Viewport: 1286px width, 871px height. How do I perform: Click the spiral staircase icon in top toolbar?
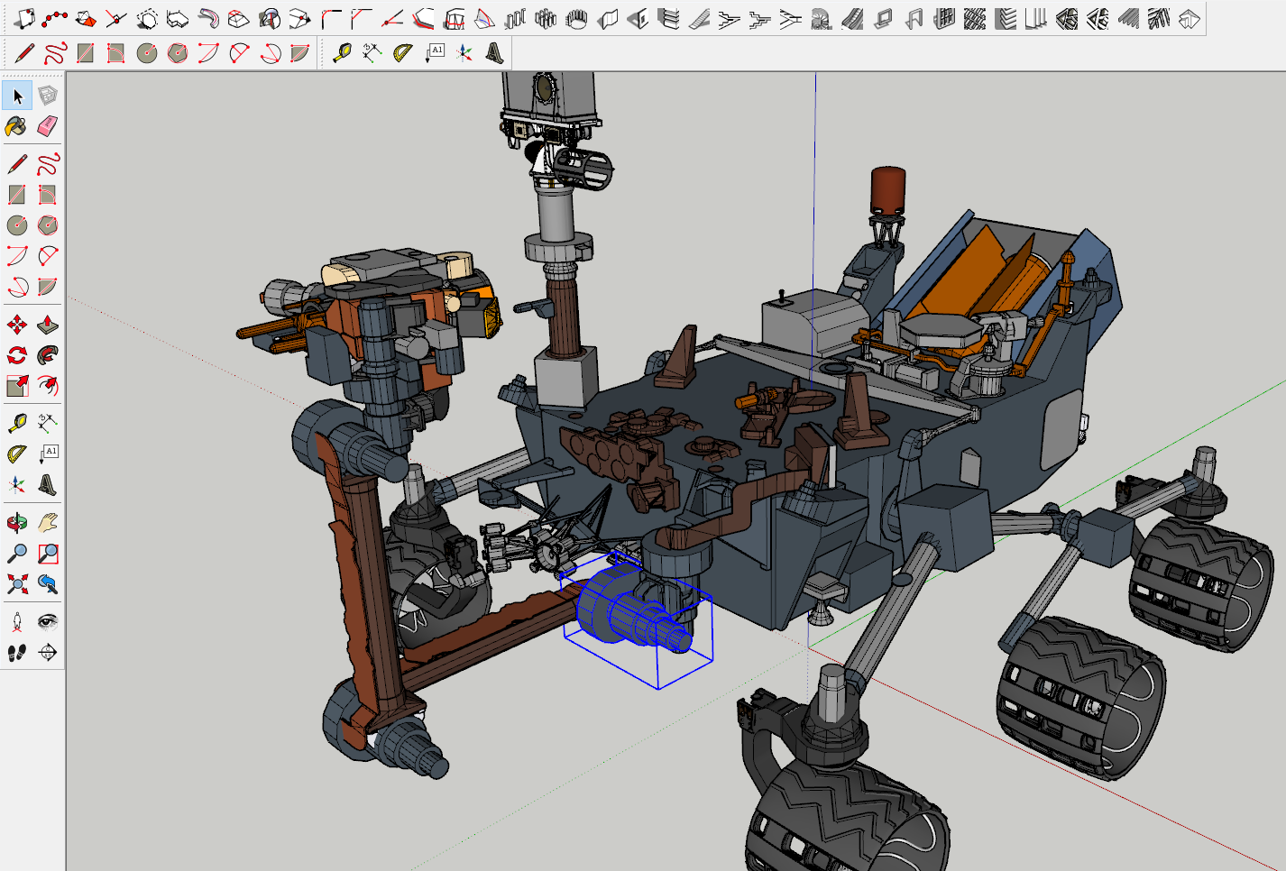[x=822, y=19]
